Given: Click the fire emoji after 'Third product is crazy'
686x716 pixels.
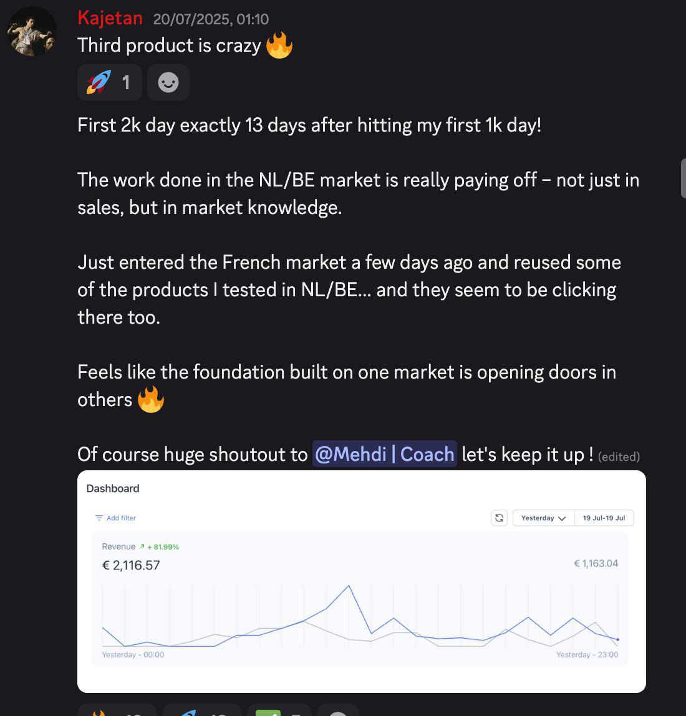Looking at the screenshot, I should tap(279, 45).
